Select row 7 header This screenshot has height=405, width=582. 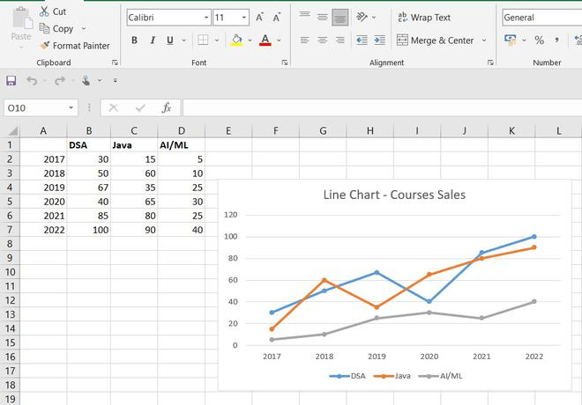(x=10, y=230)
